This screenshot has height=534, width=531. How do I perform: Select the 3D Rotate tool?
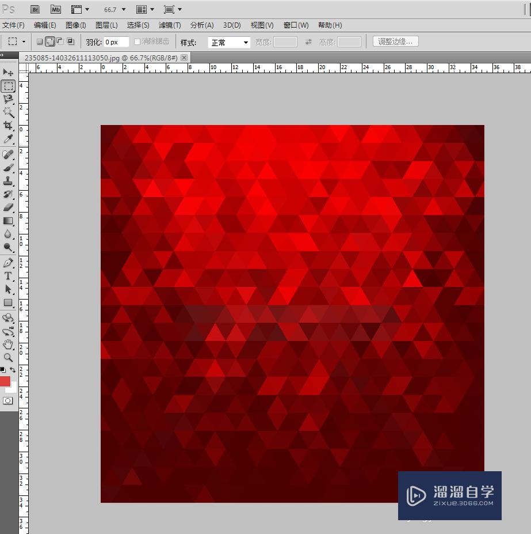coord(8,318)
